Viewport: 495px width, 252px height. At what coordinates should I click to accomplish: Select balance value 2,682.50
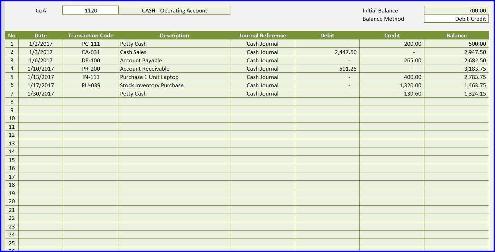coord(457,60)
